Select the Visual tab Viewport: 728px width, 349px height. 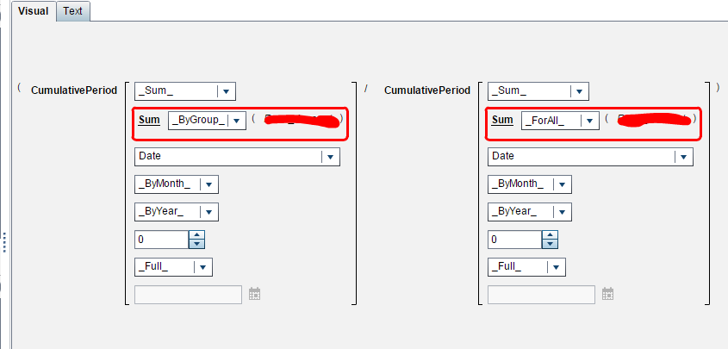pos(34,11)
